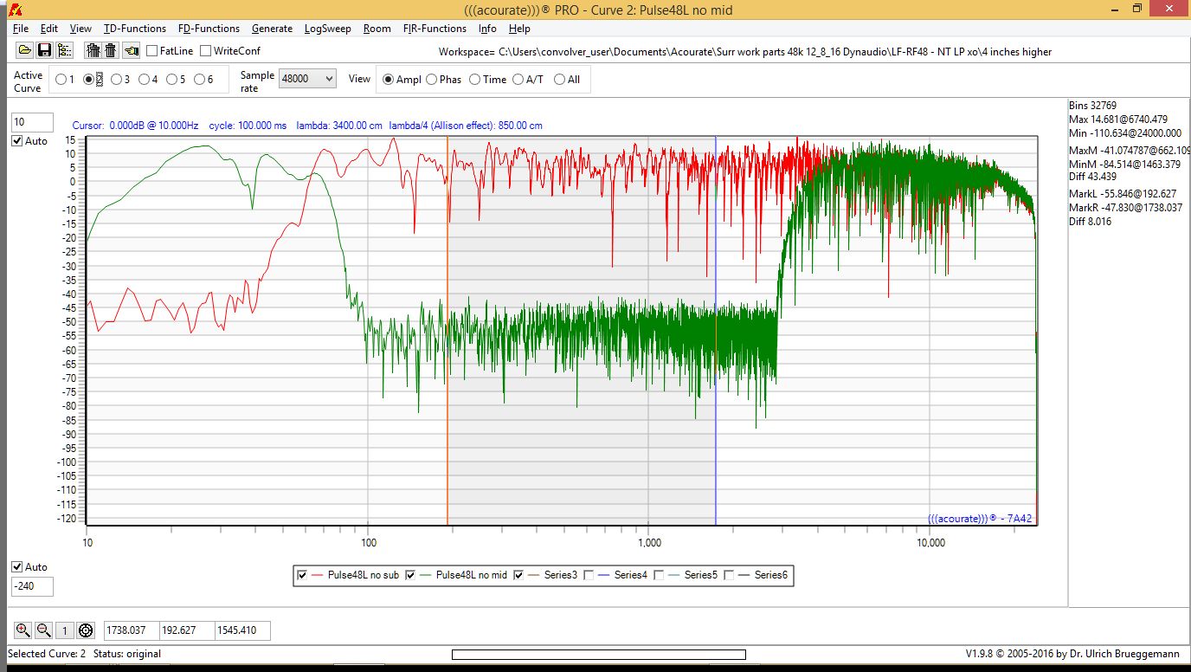Click the "1" reset zoom button
The width and height of the screenshot is (1191, 672).
pos(64,630)
